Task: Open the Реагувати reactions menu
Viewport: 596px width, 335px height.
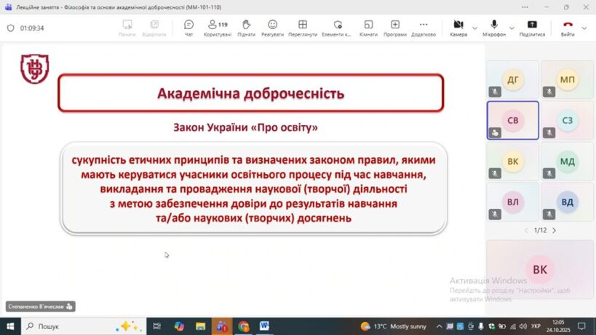Action: click(x=272, y=28)
